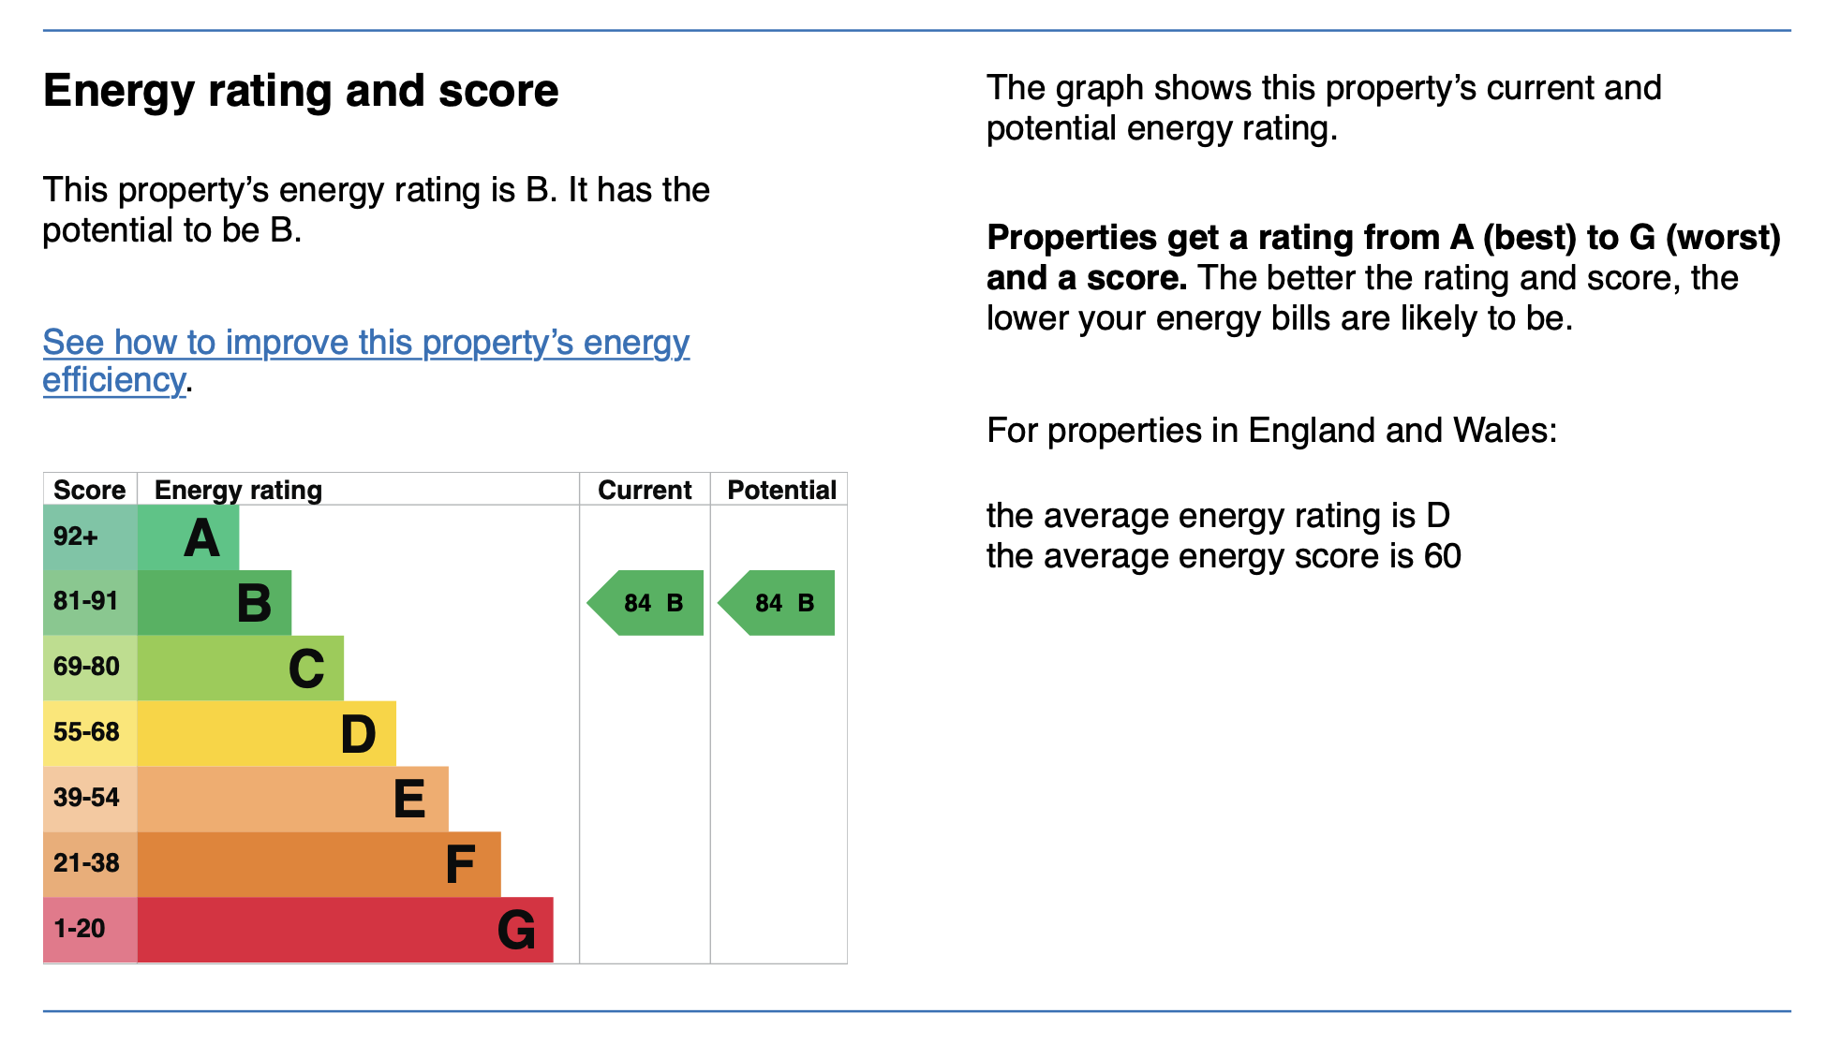Select the yellow D rating bar

pos(267,734)
